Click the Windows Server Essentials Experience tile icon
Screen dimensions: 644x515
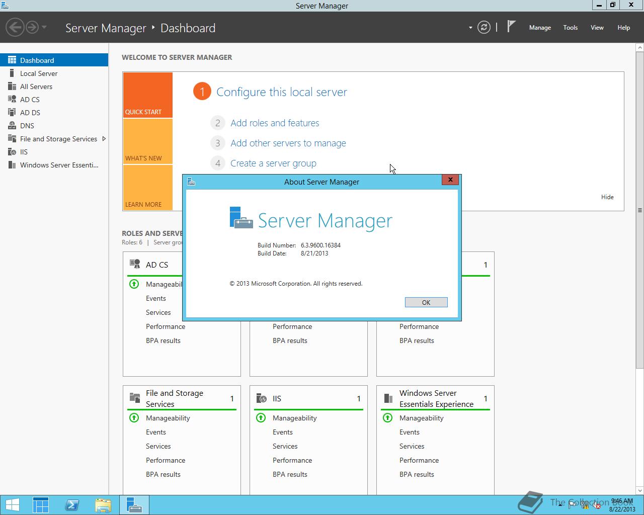pyautogui.click(x=388, y=398)
